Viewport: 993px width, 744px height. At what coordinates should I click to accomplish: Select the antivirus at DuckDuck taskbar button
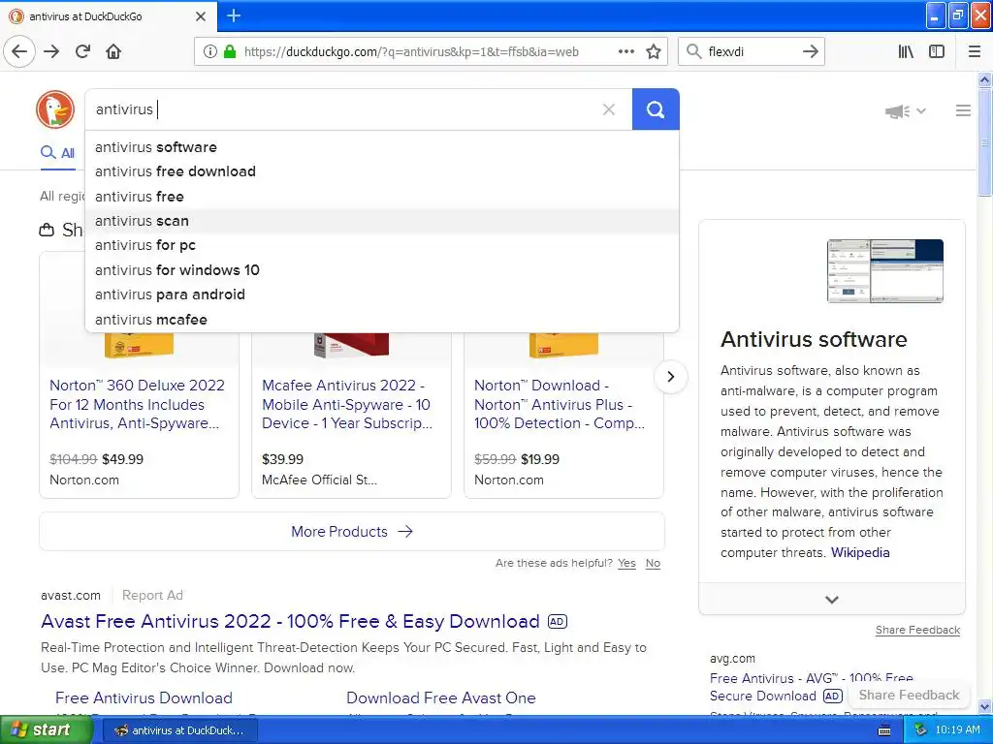tap(179, 730)
